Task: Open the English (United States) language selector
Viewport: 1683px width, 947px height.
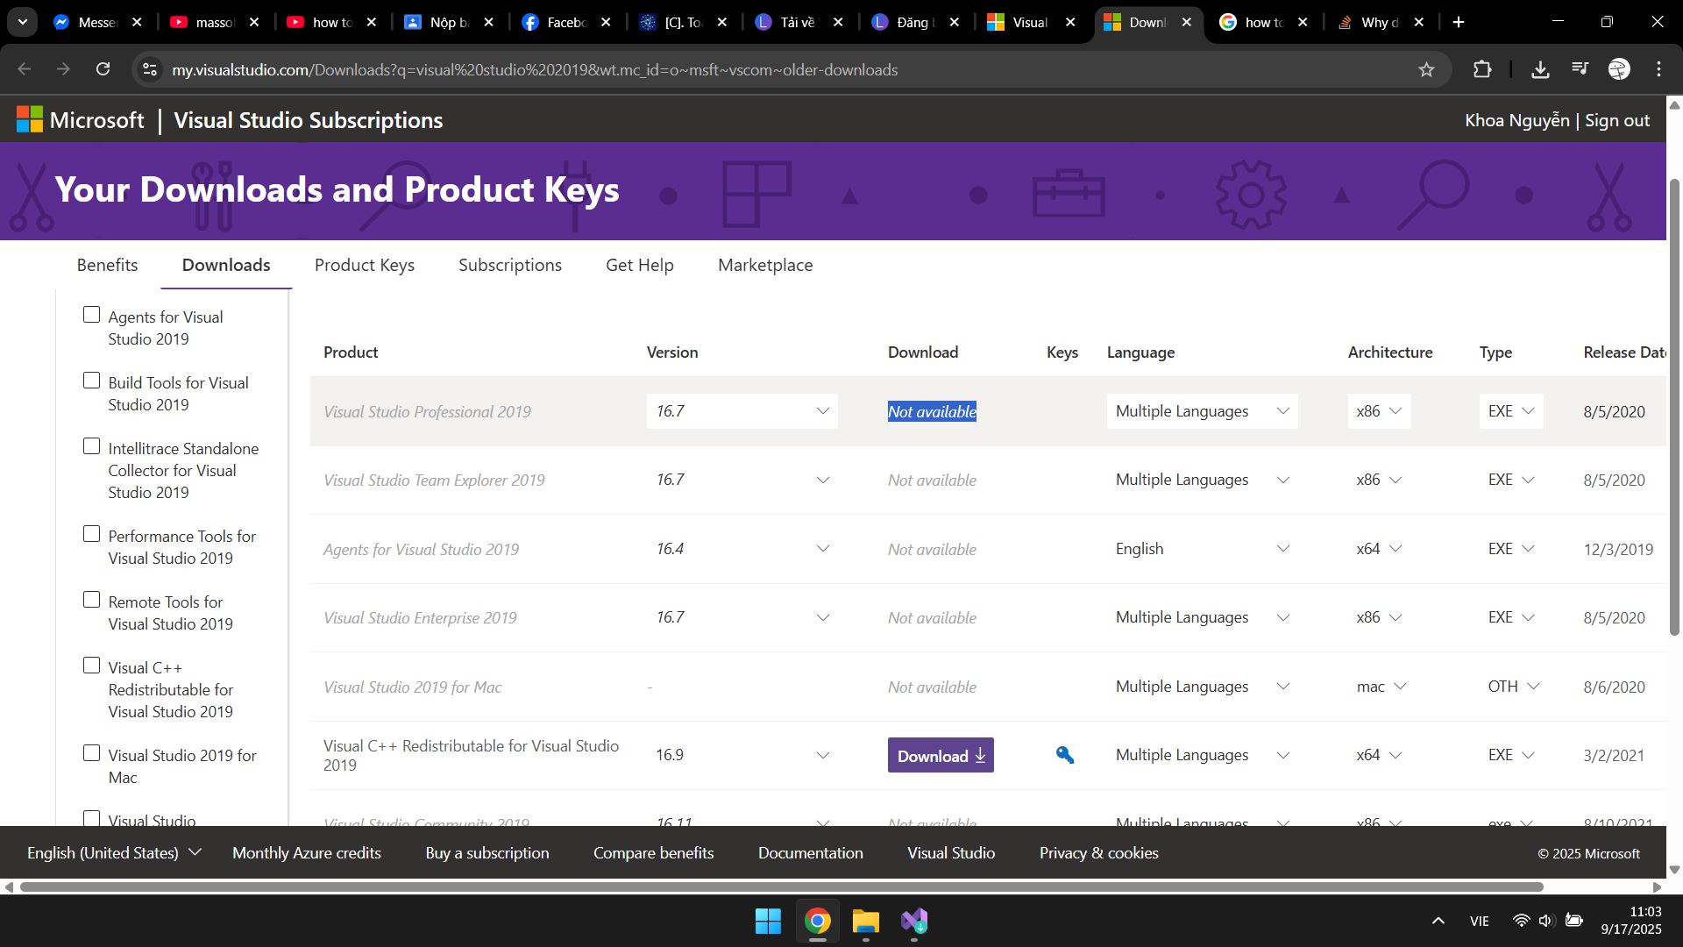Action: [x=113, y=851]
